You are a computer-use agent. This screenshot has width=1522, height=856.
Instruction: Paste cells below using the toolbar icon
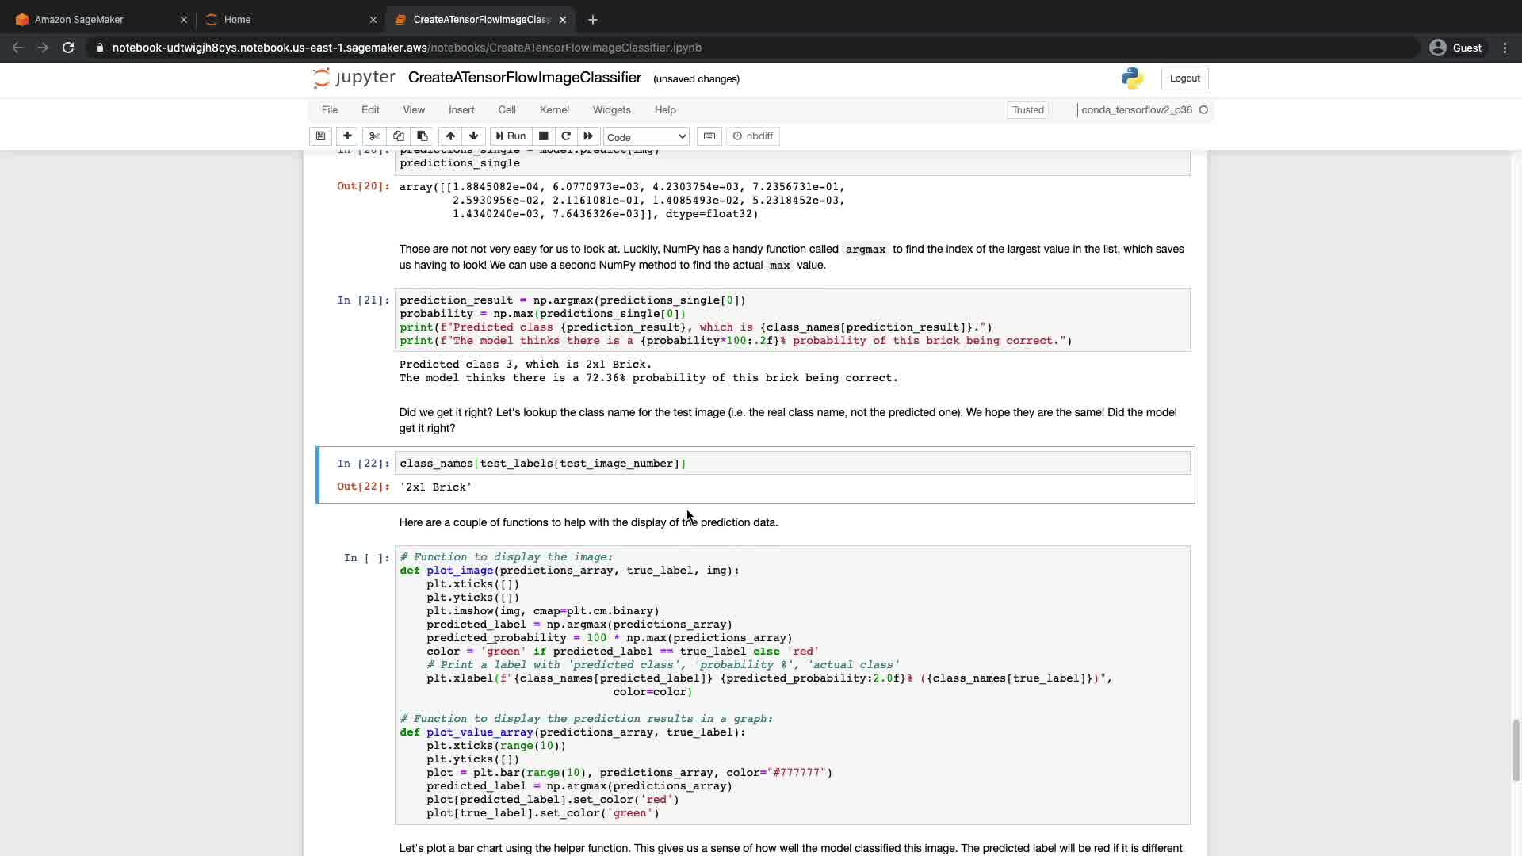(423, 136)
